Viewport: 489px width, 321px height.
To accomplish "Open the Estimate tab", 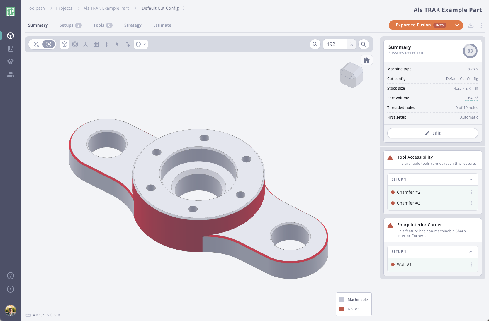I will tap(162, 25).
